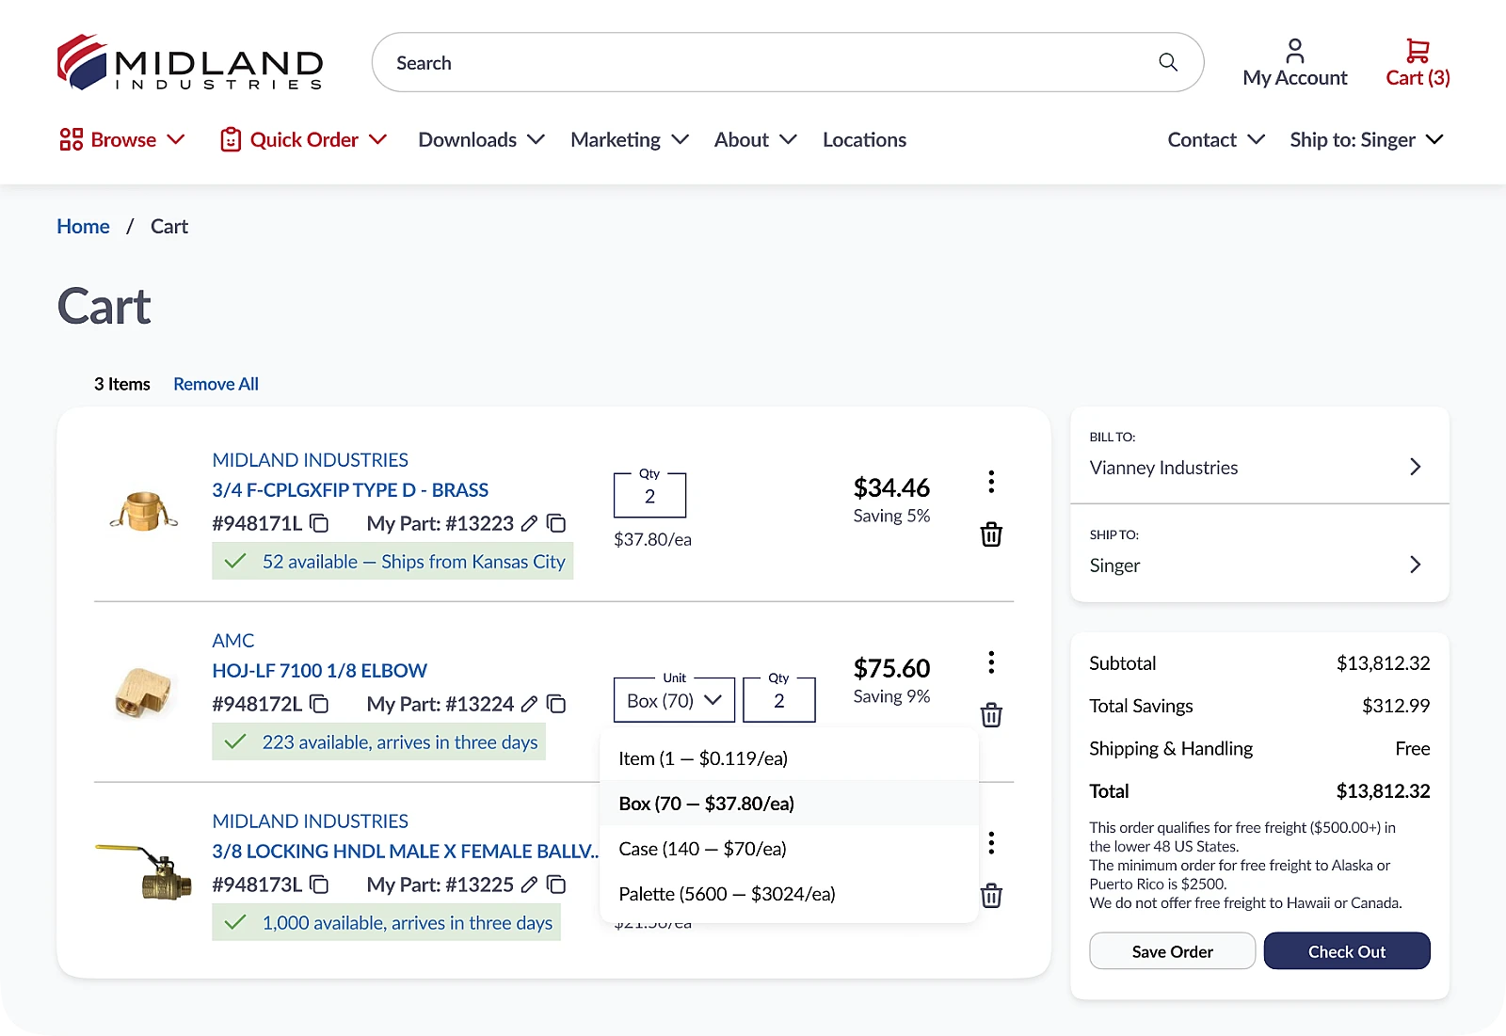Edit My Part #13224 with the pencil icon
Image resolution: width=1506 pixels, height=1036 pixels.
(528, 704)
